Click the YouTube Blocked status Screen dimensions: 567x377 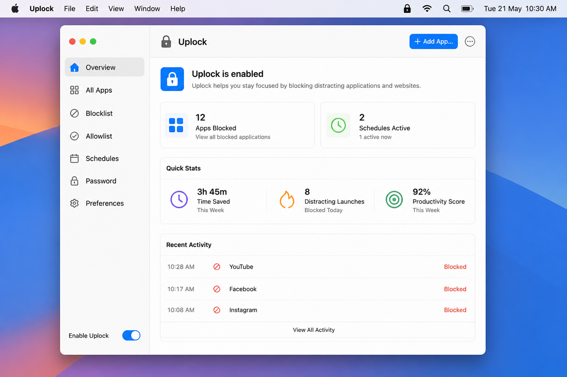click(x=455, y=267)
